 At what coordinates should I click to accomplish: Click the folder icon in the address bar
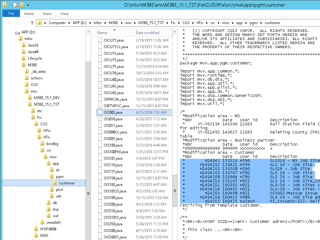tap(40, 23)
